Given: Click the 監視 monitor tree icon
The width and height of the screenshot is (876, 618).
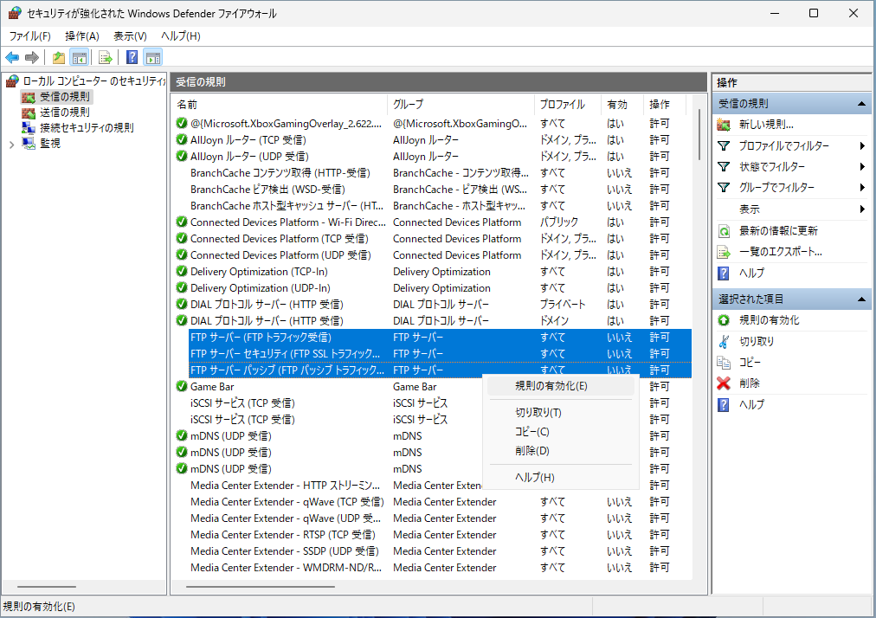Looking at the screenshot, I should (x=29, y=144).
